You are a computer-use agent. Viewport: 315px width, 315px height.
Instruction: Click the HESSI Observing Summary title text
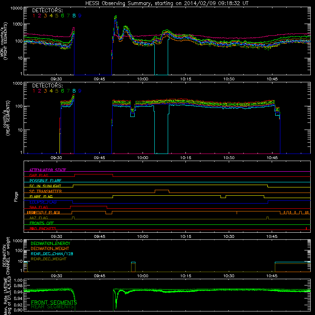167,4
